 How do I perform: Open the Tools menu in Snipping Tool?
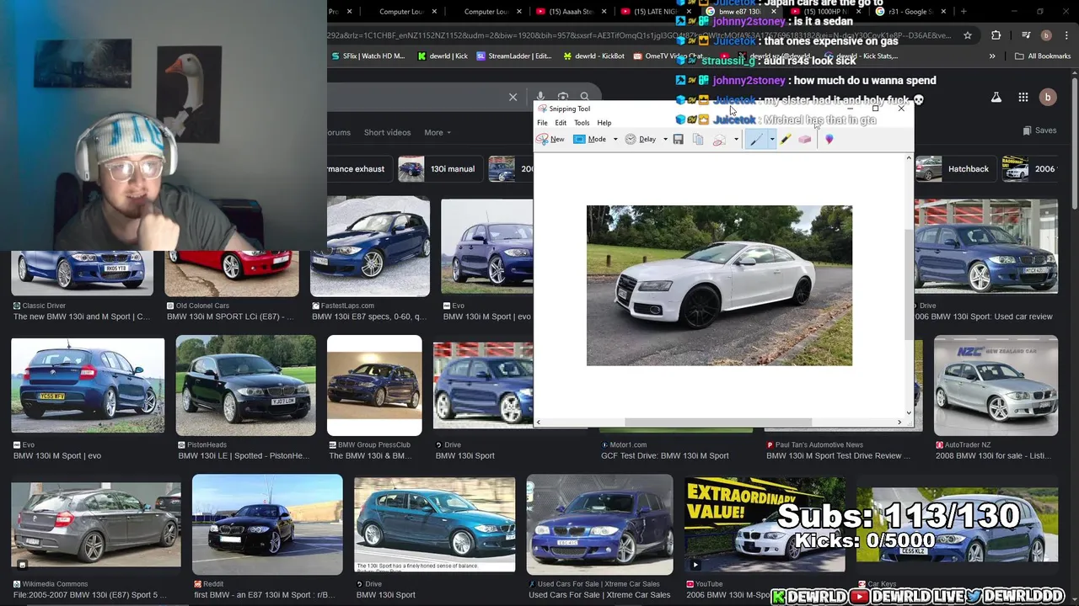click(582, 123)
